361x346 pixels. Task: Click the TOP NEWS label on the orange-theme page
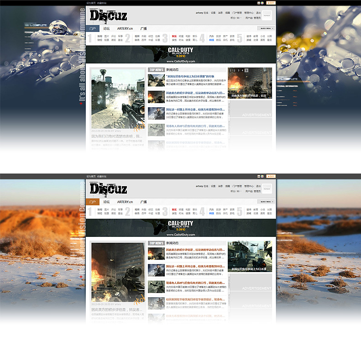pyautogui.click(x=157, y=243)
